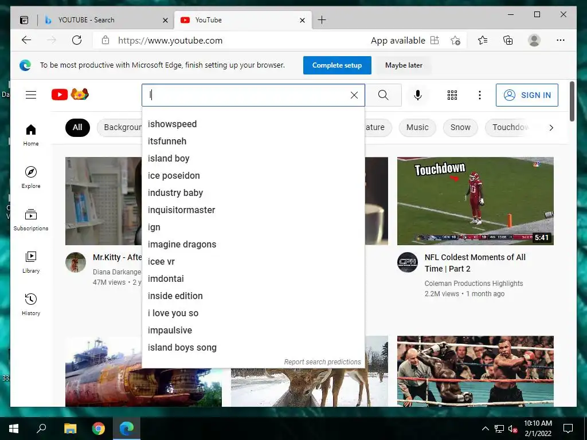
Task: Open Library in the sidebar
Action: point(31,262)
